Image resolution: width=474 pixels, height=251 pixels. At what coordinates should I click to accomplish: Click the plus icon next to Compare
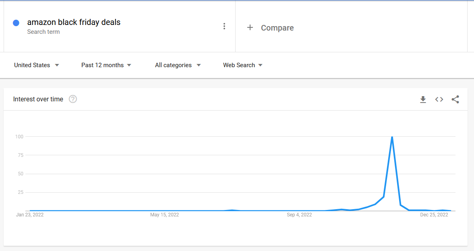[250, 27]
